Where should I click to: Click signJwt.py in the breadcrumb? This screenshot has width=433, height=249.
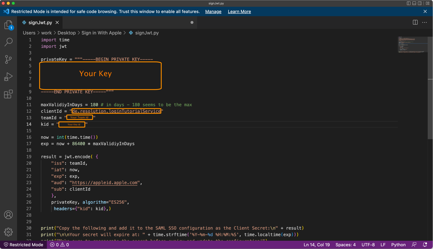pos(147,33)
